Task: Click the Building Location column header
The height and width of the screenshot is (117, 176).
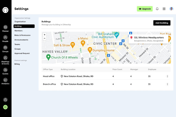Action: tap(68, 69)
